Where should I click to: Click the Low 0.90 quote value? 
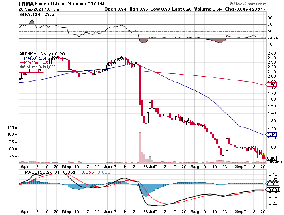pyautogui.click(x=160, y=9)
